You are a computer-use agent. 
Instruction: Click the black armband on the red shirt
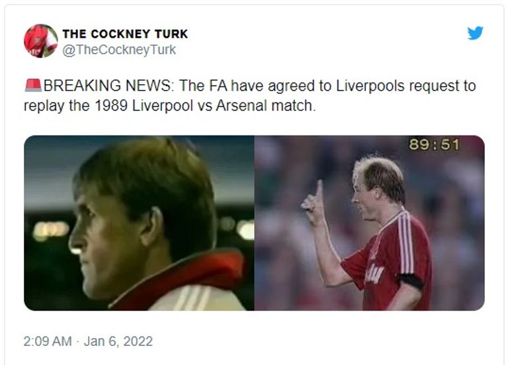(411, 280)
